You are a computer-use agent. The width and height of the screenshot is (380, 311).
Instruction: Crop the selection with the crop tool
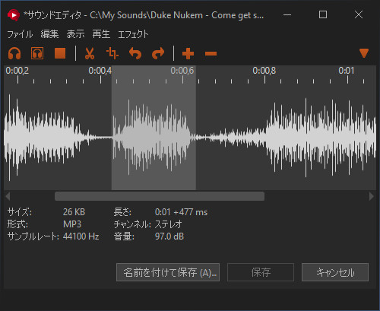[112, 53]
